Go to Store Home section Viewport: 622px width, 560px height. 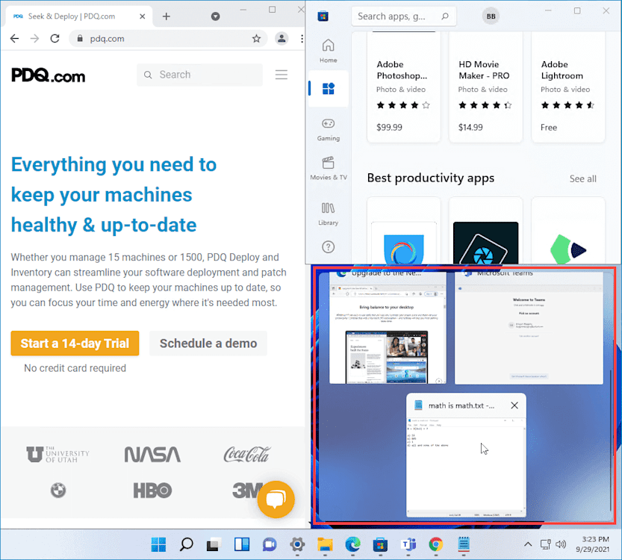328,51
